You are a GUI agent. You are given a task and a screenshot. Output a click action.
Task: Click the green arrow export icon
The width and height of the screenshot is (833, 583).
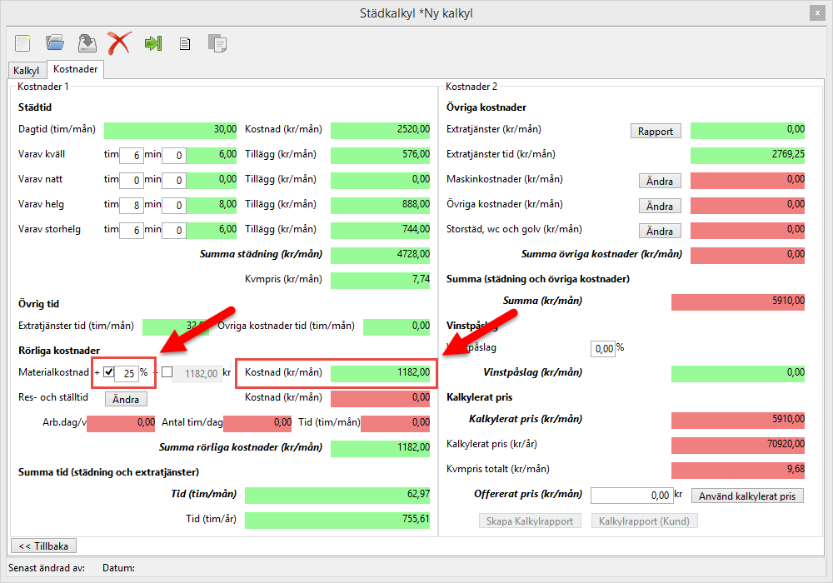click(152, 43)
